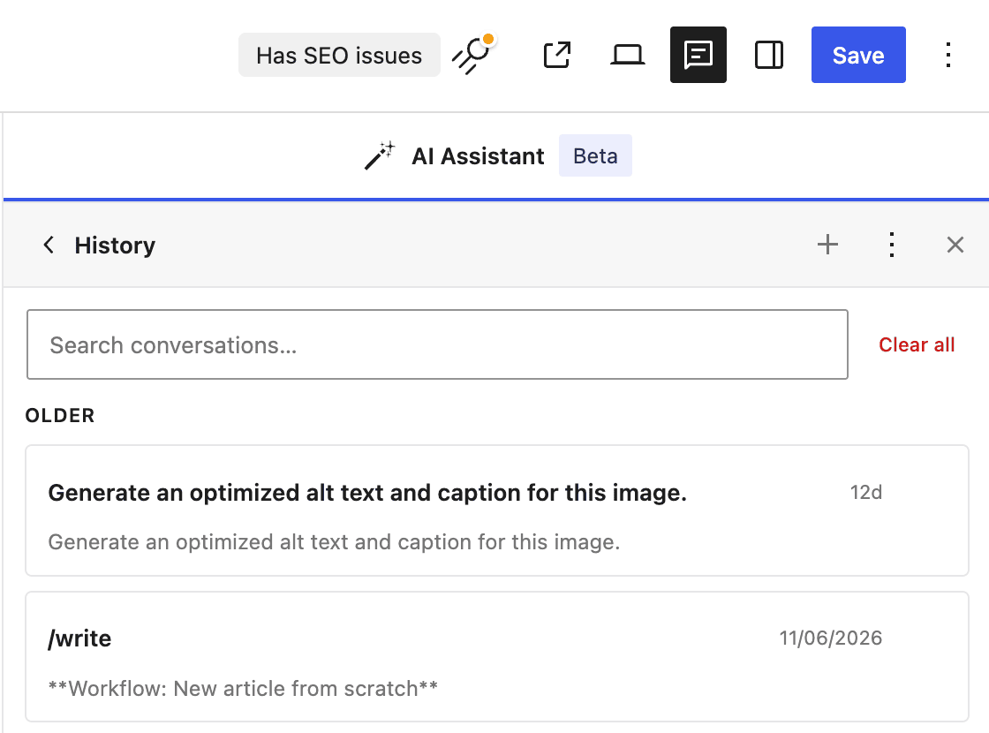Click the Has SEO issues badge

(x=339, y=55)
